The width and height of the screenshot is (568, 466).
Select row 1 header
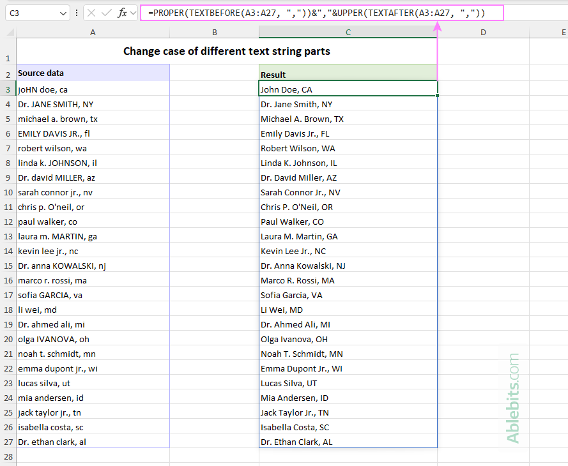click(x=8, y=57)
